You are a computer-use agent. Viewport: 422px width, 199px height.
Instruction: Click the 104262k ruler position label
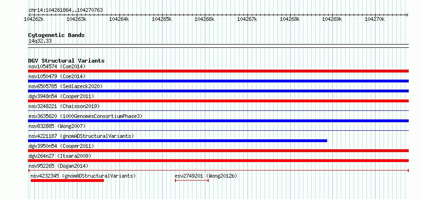pyautogui.click(x=34, y=19)
